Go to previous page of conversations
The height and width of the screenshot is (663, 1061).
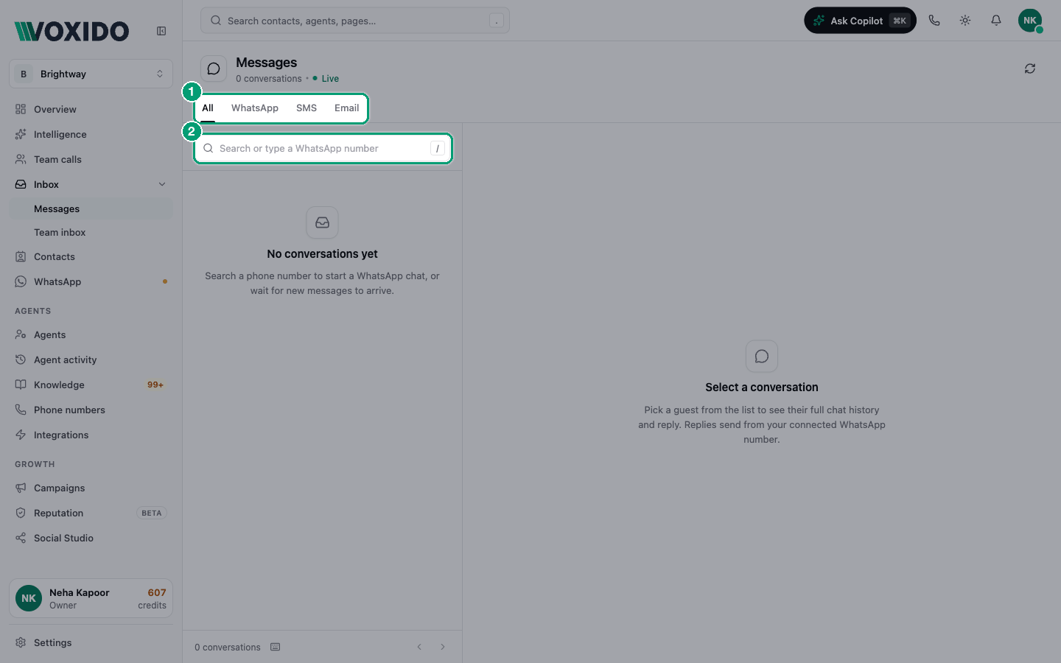pos(419,647)
